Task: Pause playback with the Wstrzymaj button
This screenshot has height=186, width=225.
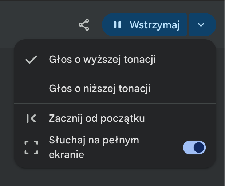Action: pyautogui.click(x=145, y=25)
